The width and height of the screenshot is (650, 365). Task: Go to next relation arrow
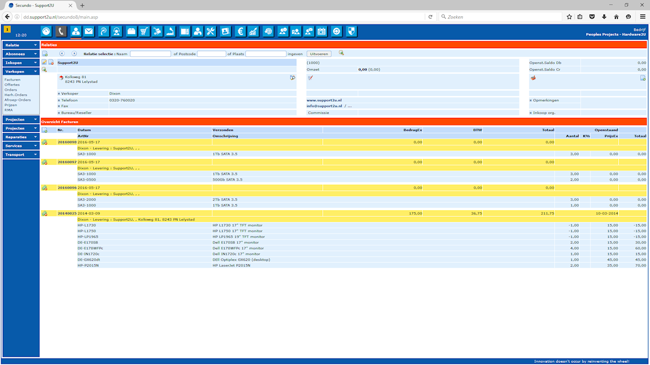tap(74, 54)
